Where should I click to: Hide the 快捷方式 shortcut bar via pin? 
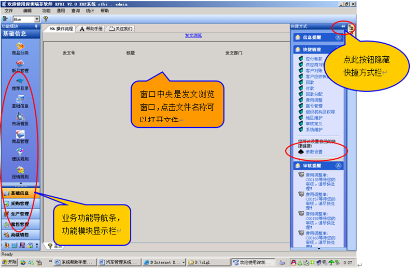(343, 26)
